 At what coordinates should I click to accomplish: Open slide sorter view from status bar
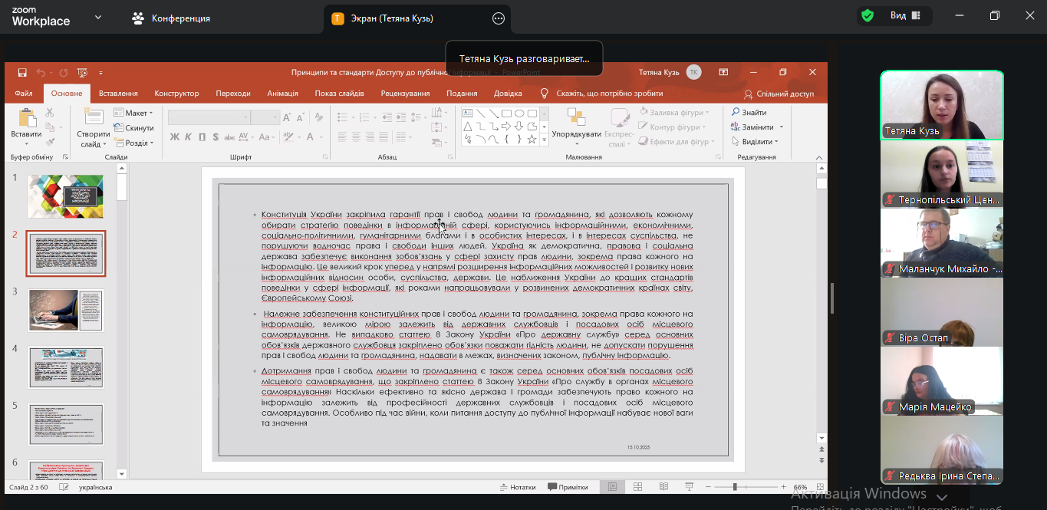(638, 487)
